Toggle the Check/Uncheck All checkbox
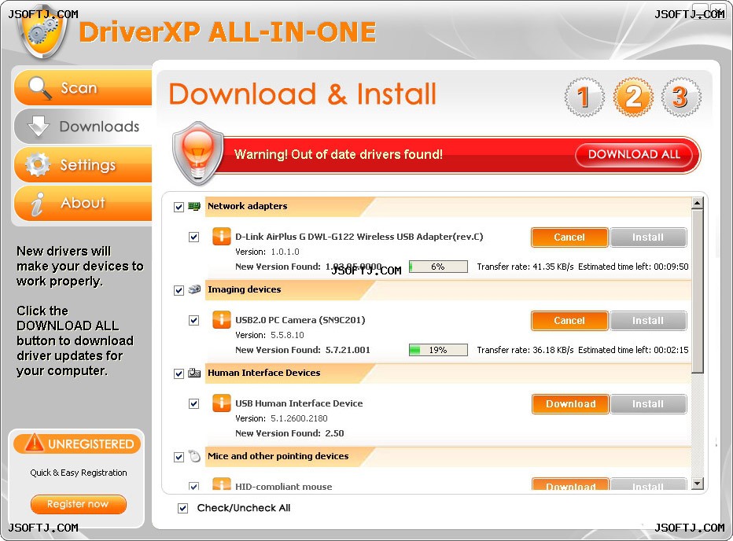The width and height of the screenshot is (733, 541). (x=182, y=508)
